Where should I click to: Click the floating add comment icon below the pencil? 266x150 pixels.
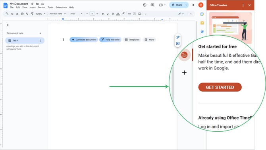pos(178,44)
